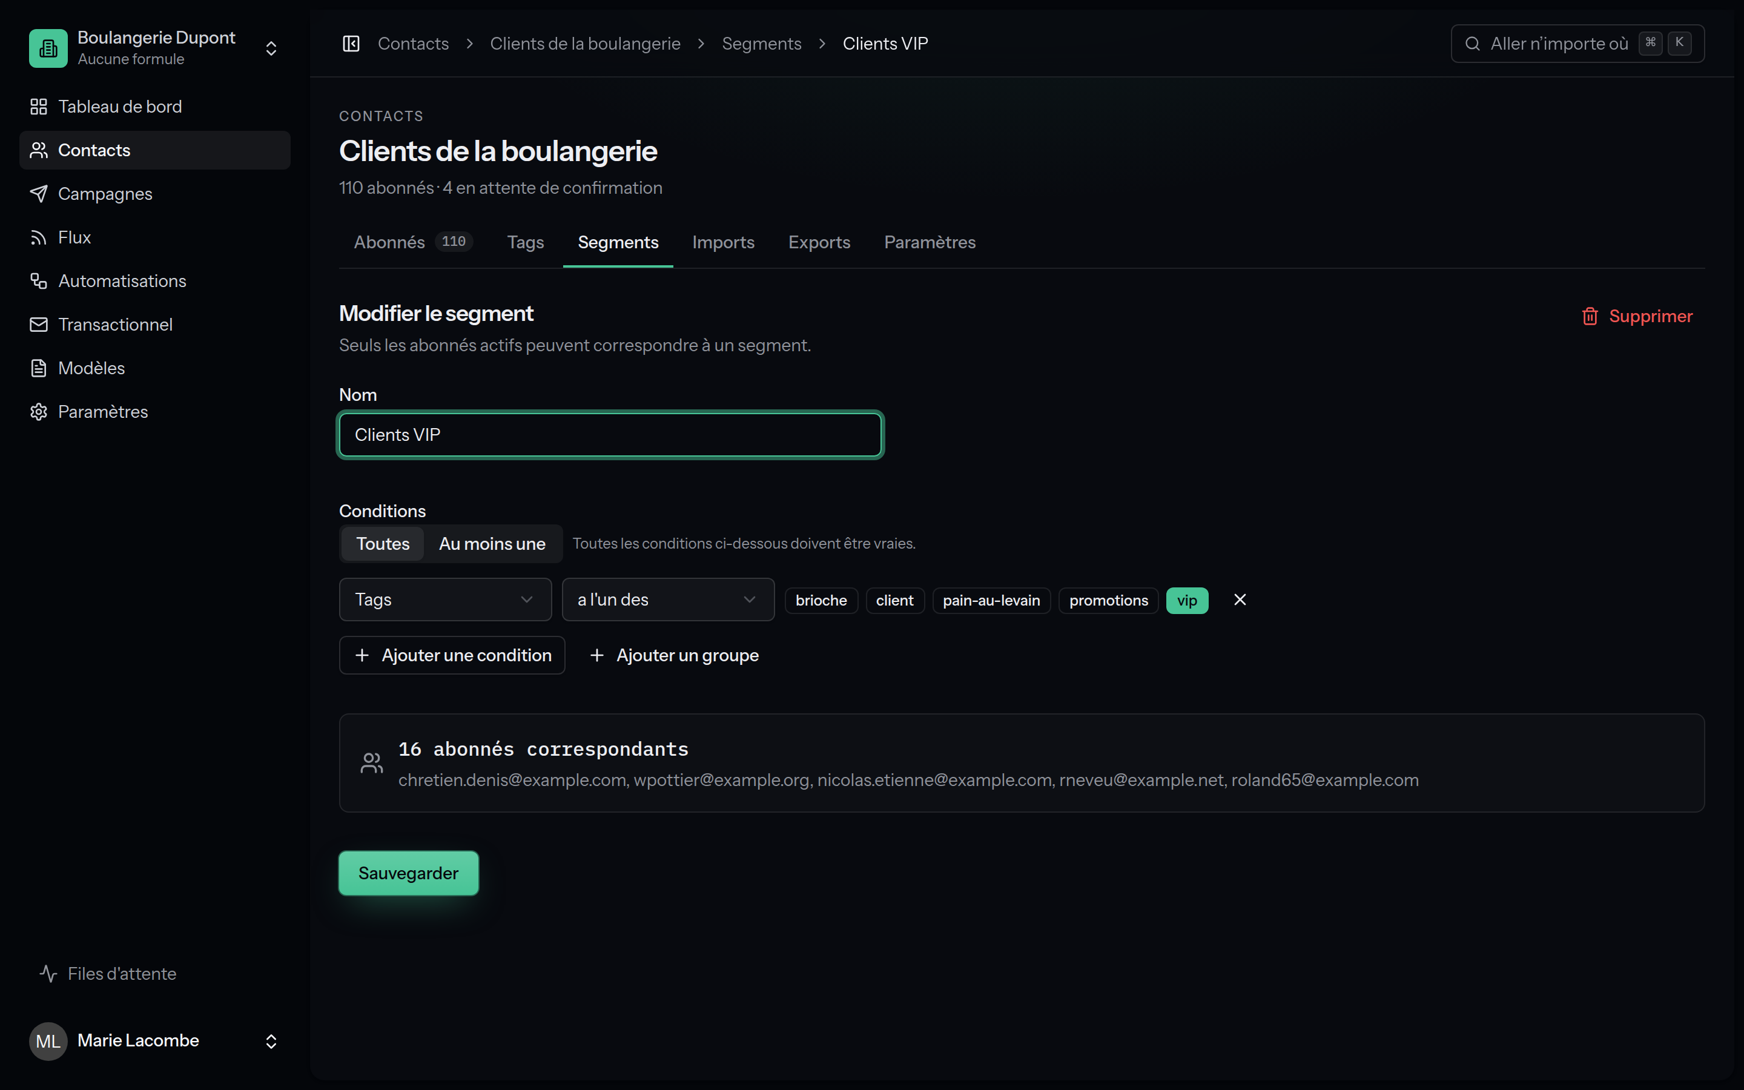The image size is (1744, 1090).
Task: Click the red trash icon
Action: (1590, 317)
